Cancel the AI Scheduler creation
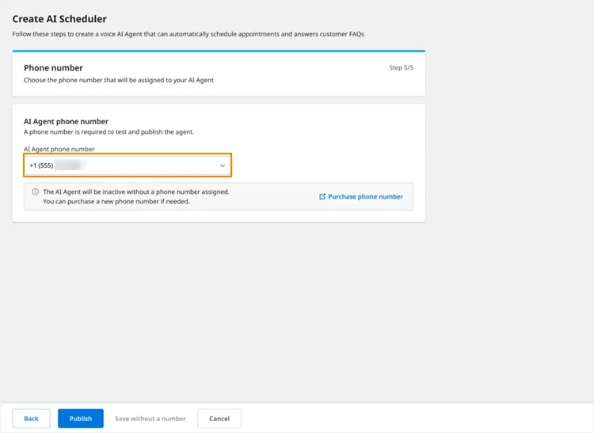This screenshot has height=433, width=594. click(219, 418)
